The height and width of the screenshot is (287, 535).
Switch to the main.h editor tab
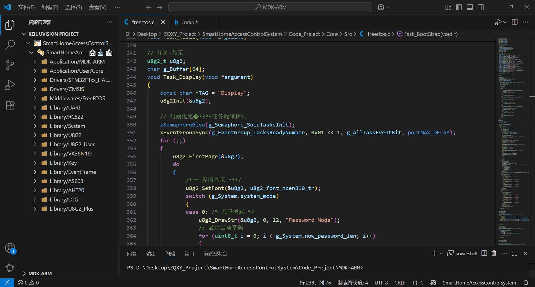(x=190, y=22)
